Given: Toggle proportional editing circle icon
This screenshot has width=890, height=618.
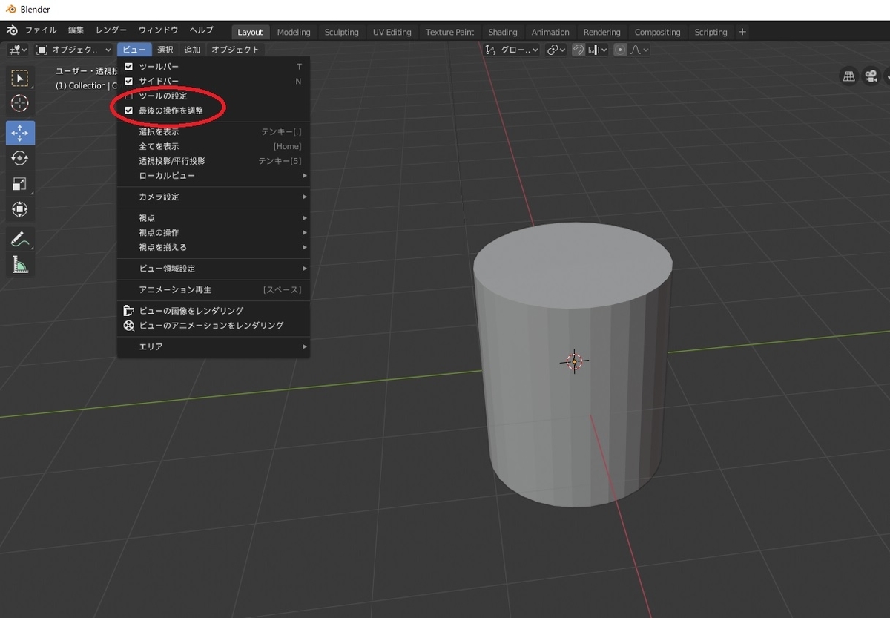Looking at the screenshot, I should click(x=620, y=50).
